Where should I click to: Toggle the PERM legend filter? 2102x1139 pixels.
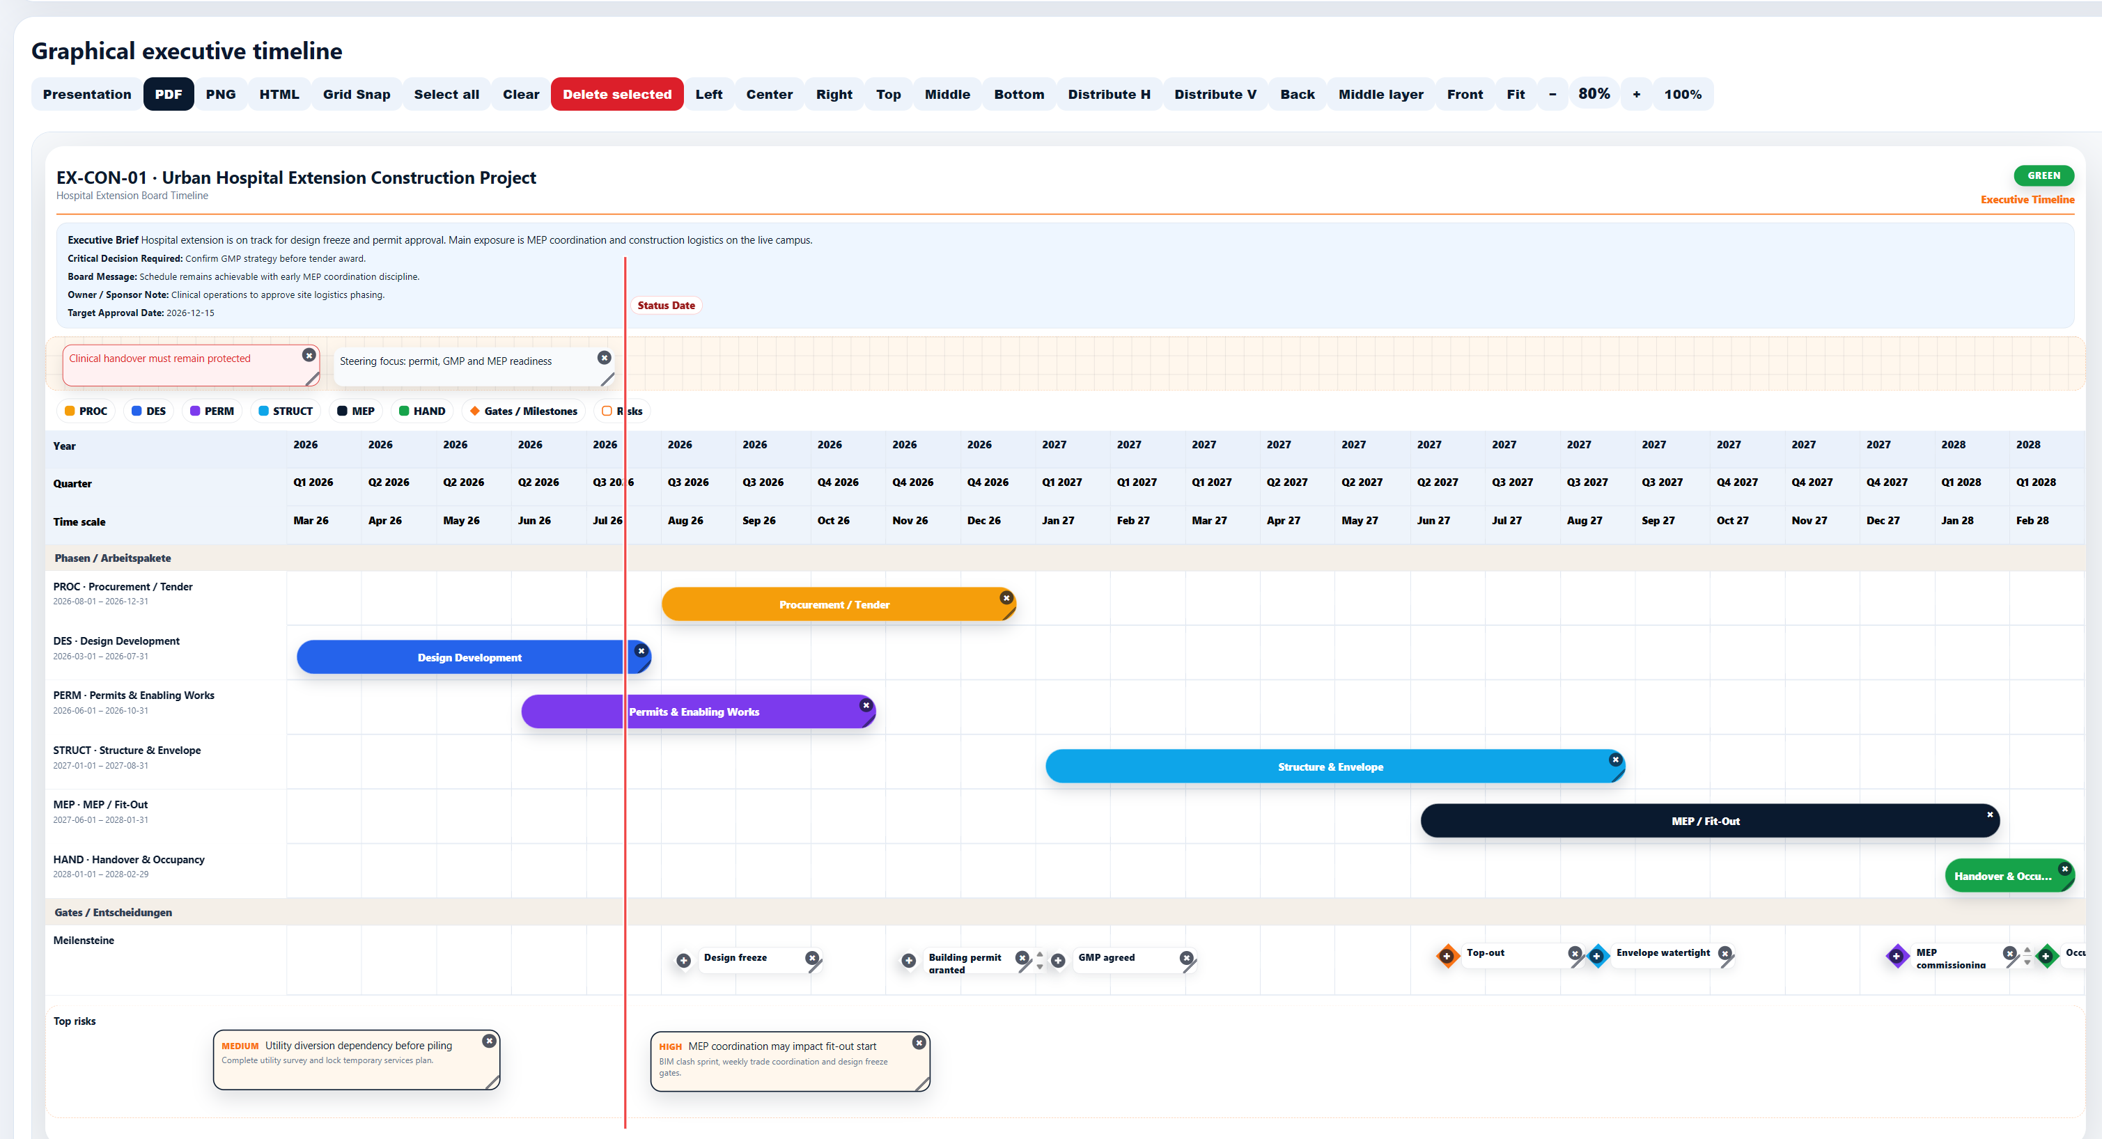pos(212,411)
